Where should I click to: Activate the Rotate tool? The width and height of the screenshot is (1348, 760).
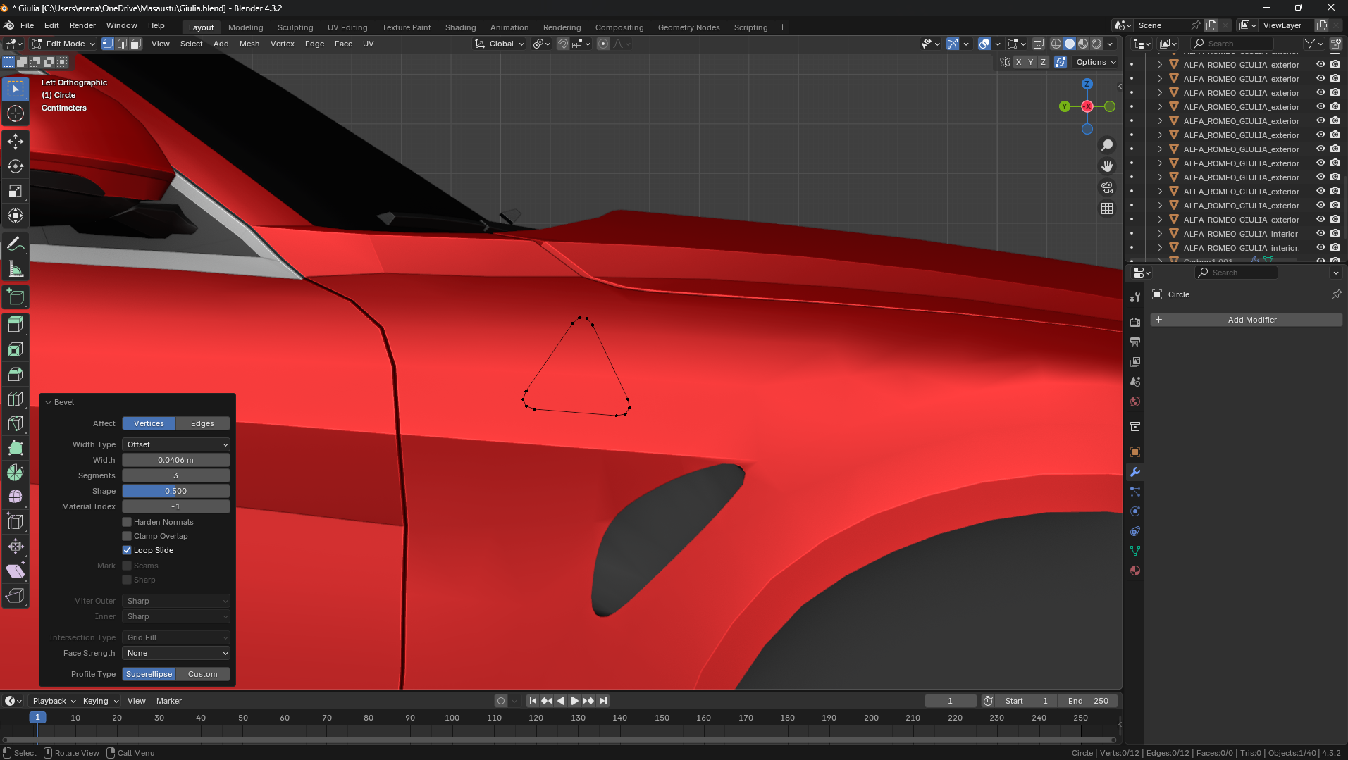click(16, 166)
